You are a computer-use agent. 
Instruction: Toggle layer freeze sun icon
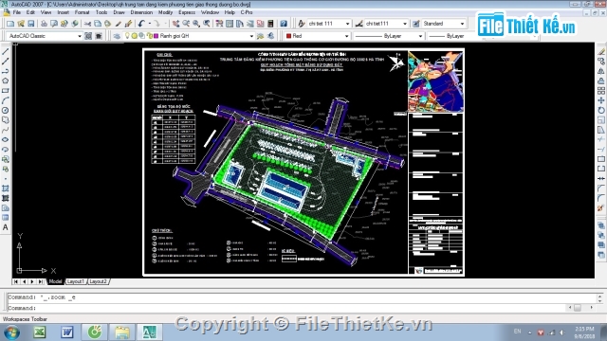click(134, 36)
